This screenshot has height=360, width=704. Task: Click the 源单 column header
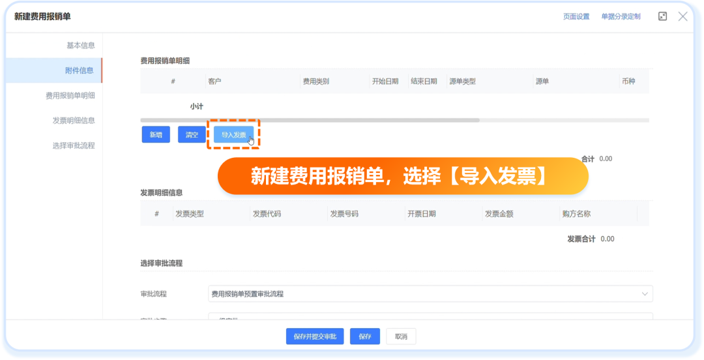pyautogui.click(x=542, y=82)
